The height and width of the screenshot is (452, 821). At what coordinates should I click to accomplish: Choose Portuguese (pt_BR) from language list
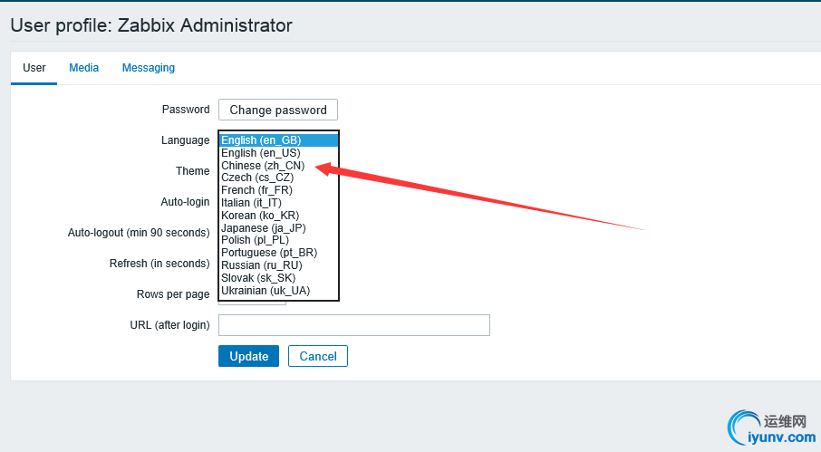coord(269,253)
